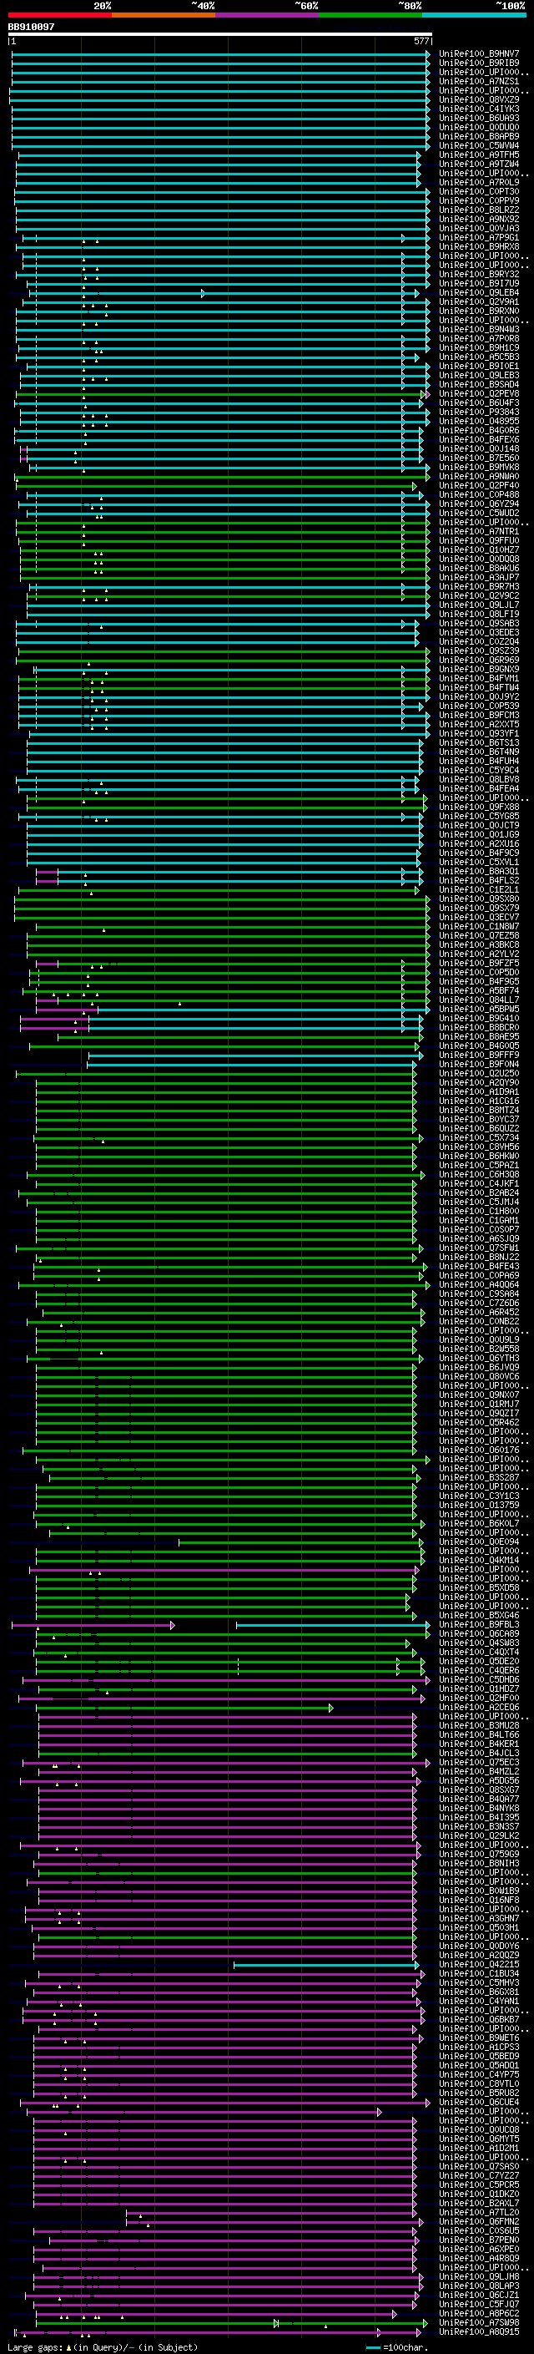
Task: Select the UniRef100_A1CG16 label
Action: 479,1101
